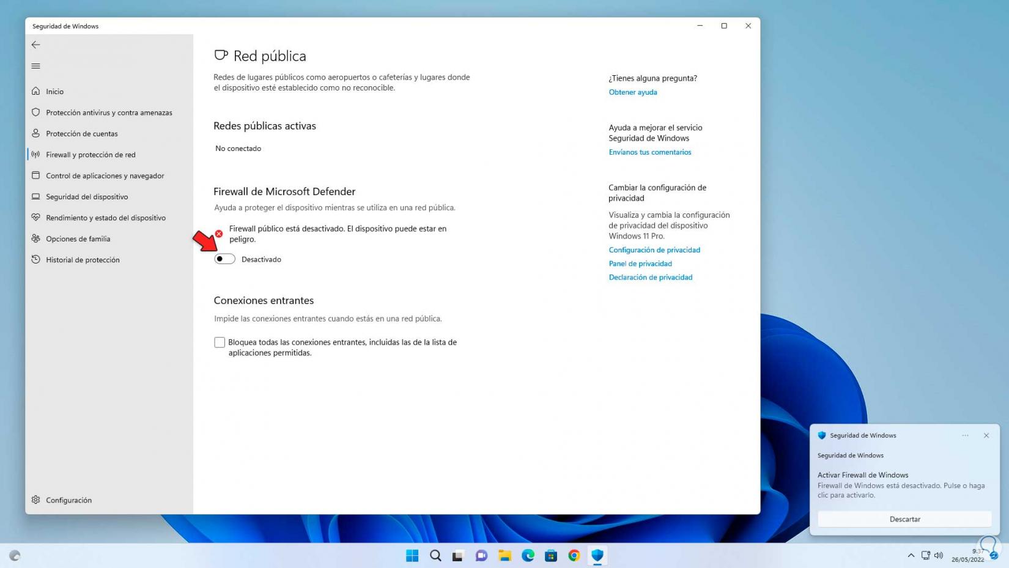Screen dimensions: 1009x568
Task: Click the network icon in system tray
Action: pos(926,556)
